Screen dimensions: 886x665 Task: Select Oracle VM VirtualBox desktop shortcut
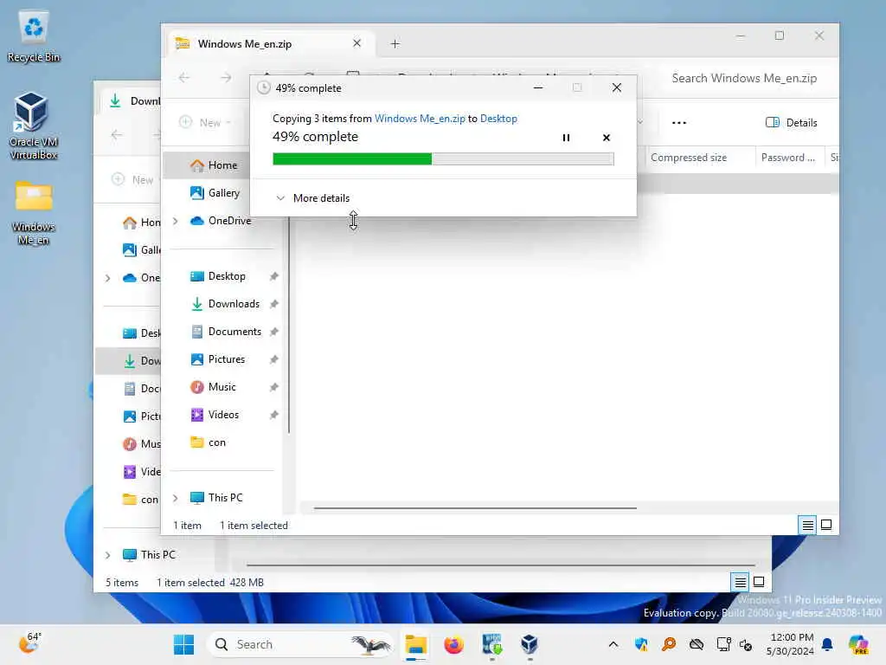point(34,126)
